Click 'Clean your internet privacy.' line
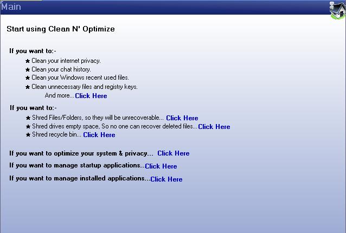346x233 pixels. pos(66,61)
